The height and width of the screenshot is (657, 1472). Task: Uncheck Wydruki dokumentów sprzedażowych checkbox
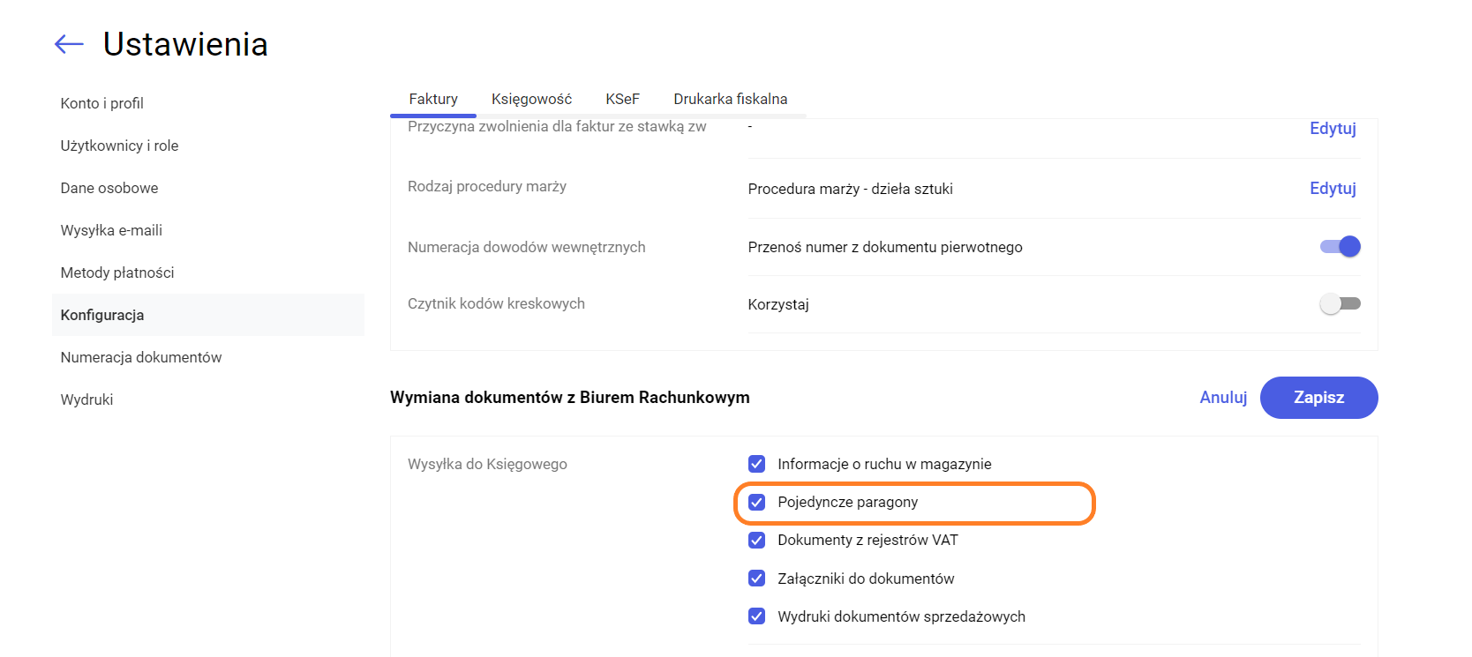(x=756, y=616)
